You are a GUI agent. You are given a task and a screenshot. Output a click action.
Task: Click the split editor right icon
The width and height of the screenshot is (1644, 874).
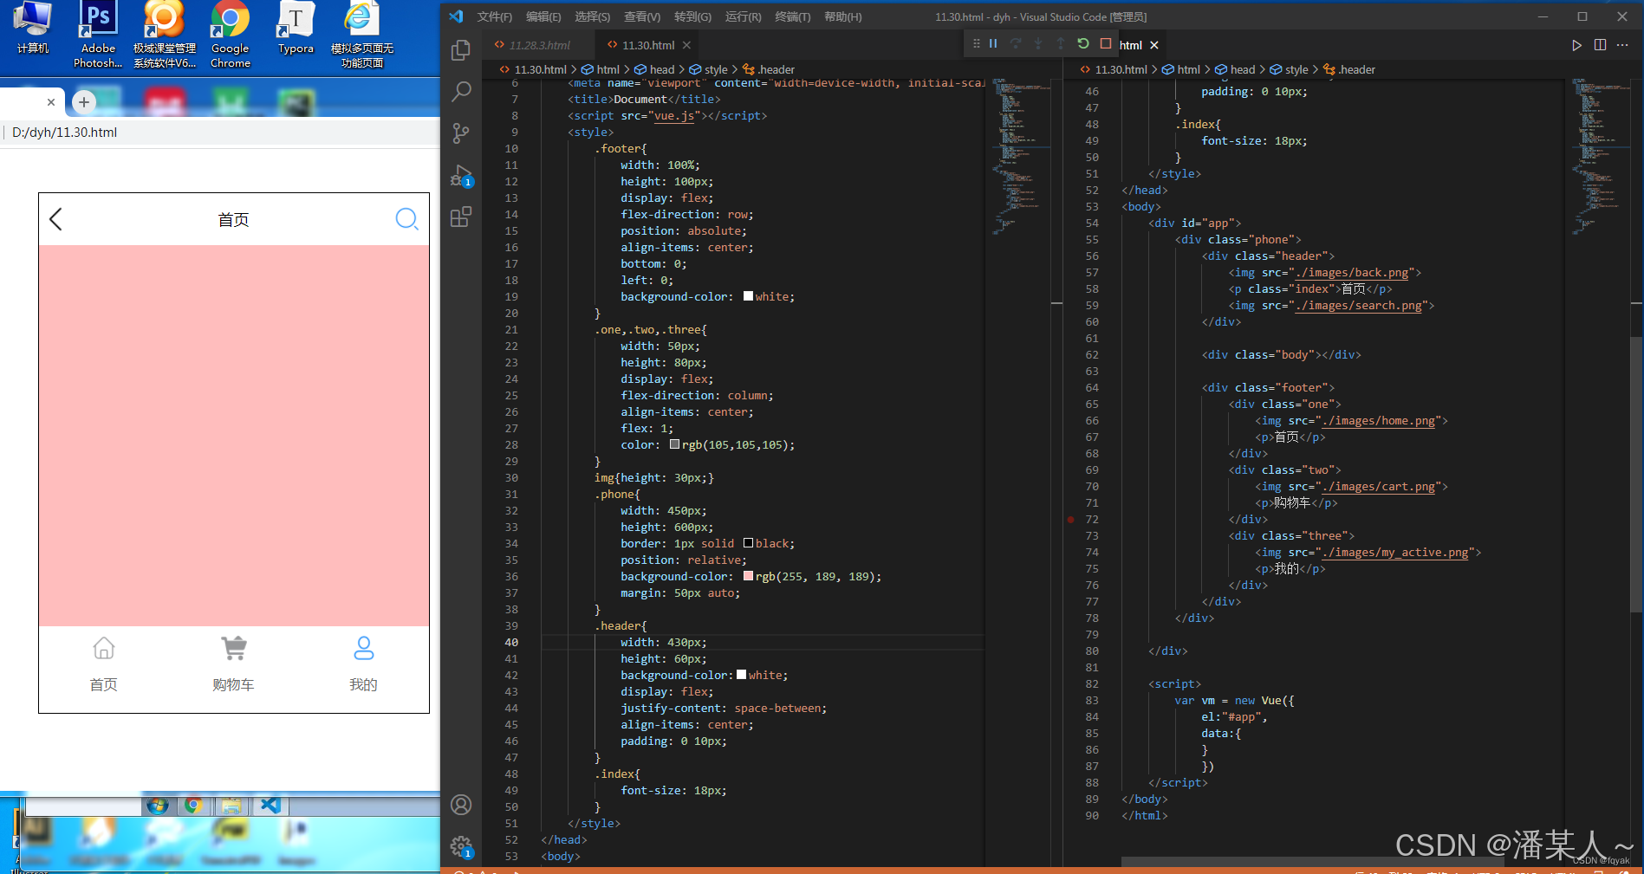(1600, 45)
